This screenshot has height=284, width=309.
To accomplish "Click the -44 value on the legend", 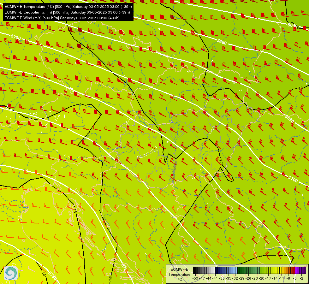I will click(x=209, y=278).
